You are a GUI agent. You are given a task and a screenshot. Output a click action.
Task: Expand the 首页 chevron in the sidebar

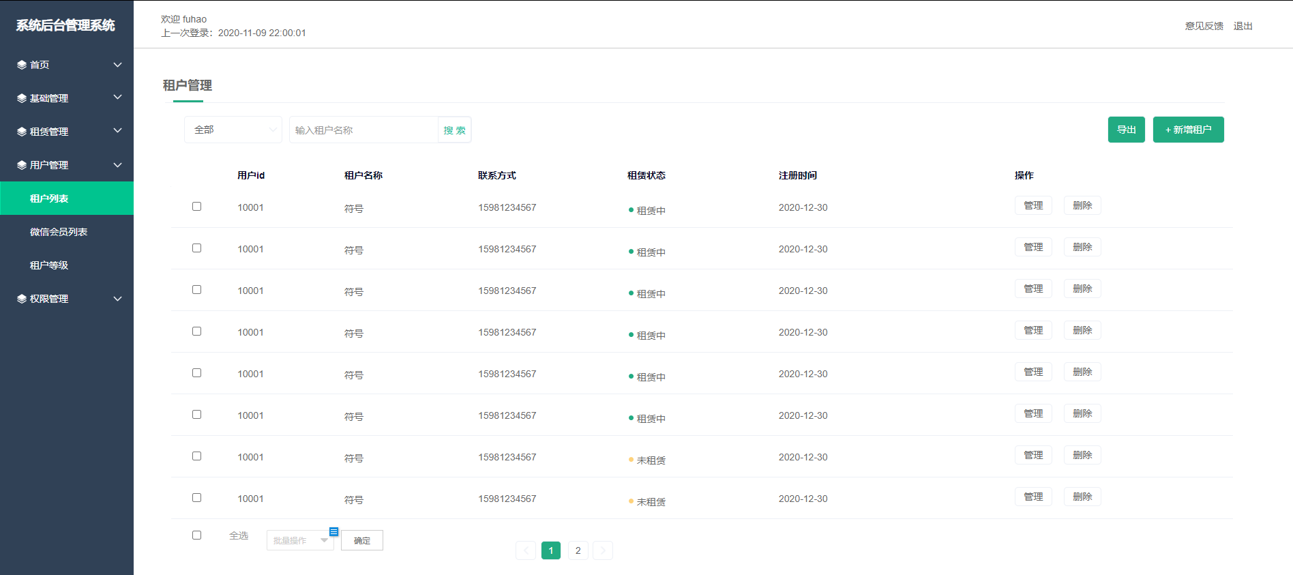pyautogui.click(x=117, y=65)
